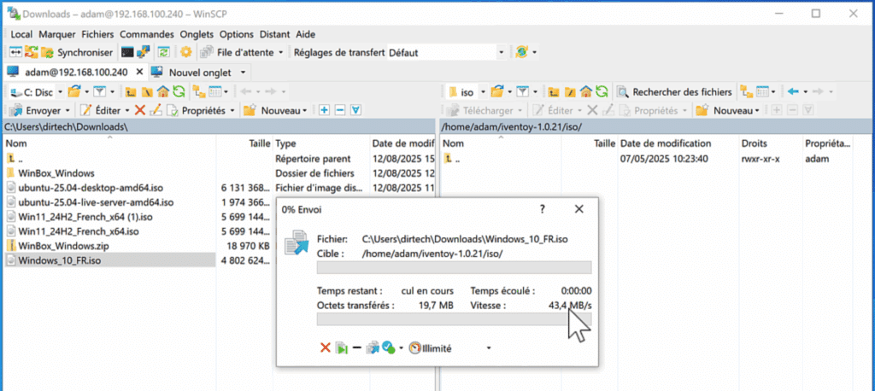Refresh the local directory listing
The width and height of the screenshot is (875, 391).
[179, 91]
